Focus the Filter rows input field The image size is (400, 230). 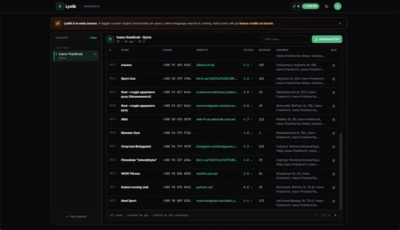pos(285,39)
